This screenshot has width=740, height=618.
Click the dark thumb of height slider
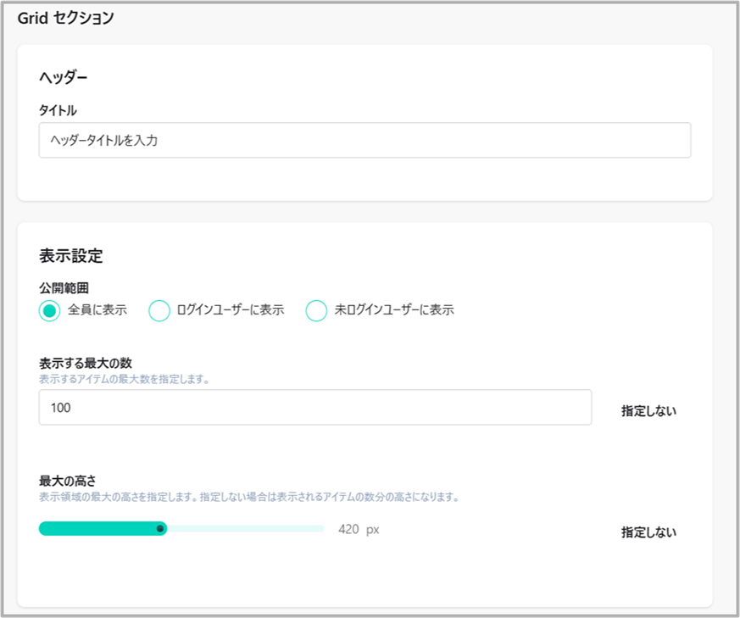pyautogui.click(x=160, y=528)
